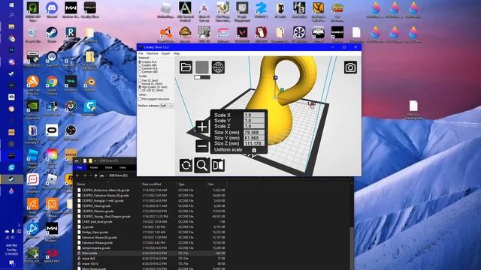Select the CE3PRO_Pikachu.gcode file row
Viewport: 481px width, 270px height.
point(152,211)
